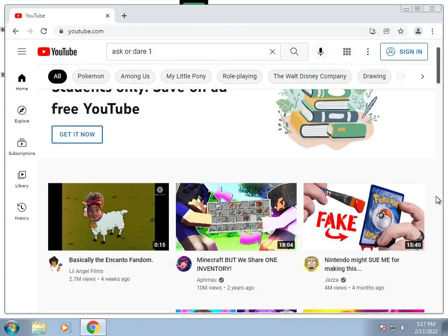Open Windows Explorer from the taskbar

(x=39, y=327)
